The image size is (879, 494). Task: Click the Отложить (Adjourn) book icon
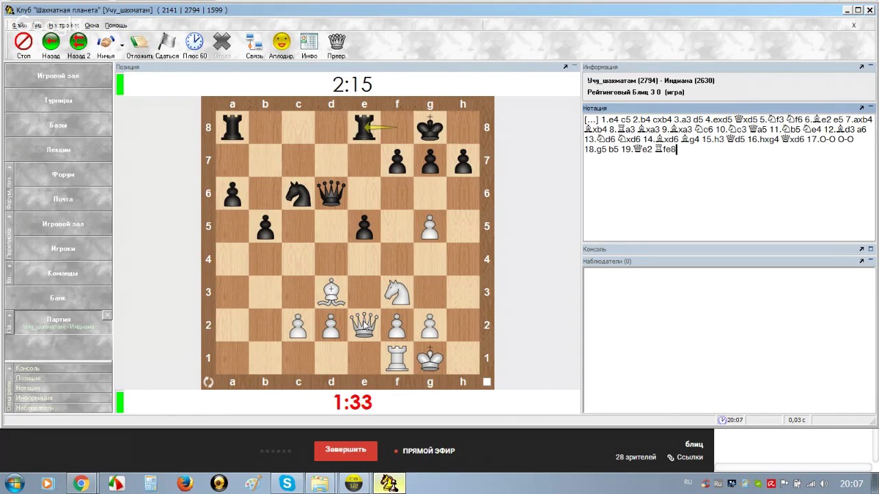tap(139, 42)
